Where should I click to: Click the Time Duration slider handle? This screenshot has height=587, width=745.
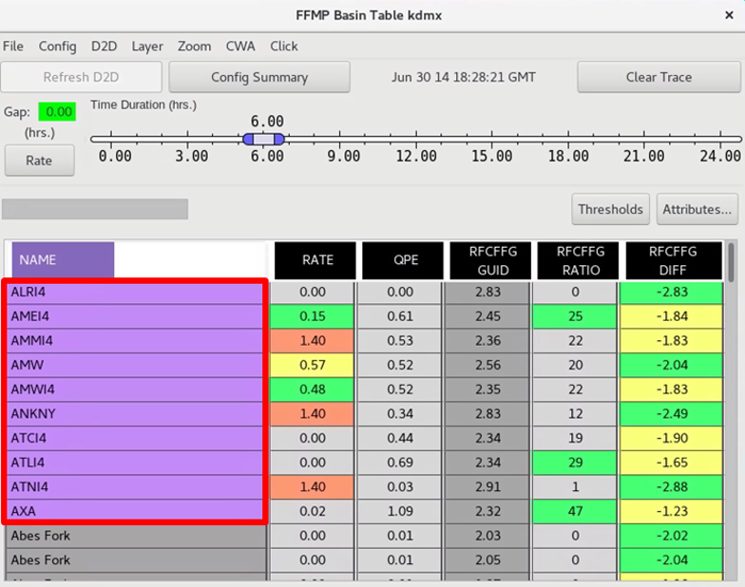[x=264, y=139]
